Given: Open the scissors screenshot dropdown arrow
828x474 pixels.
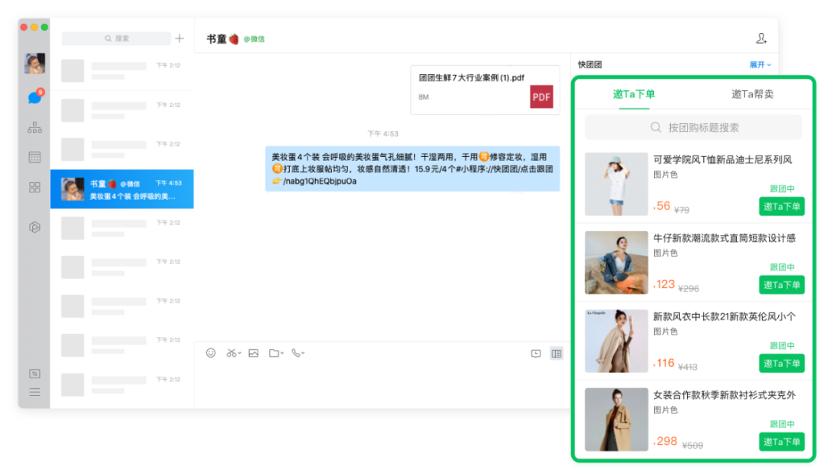Looking at the screenshot, I should [x=240, y=354].
